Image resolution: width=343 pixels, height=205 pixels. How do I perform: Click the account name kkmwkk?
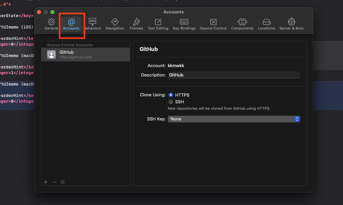point(176,65)
